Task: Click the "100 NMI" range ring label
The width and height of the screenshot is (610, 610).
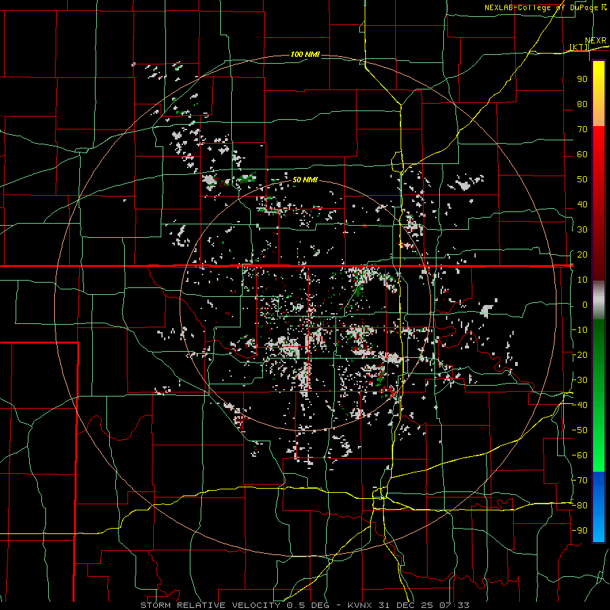Action: 305,54
